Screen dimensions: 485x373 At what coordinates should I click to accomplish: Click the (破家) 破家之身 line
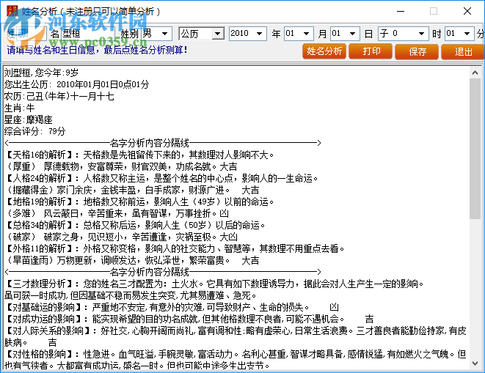(x=121, y=237)
